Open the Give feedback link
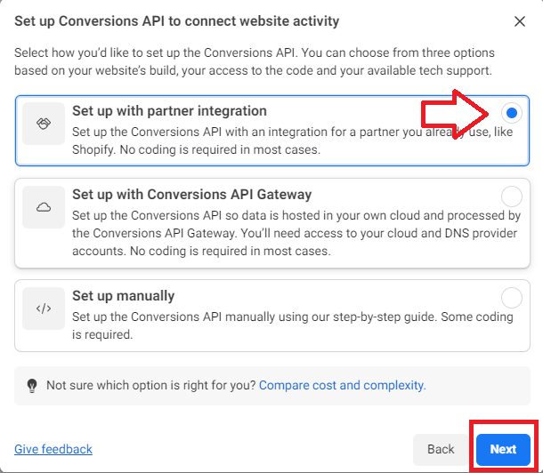The image size is (543, 473). 53,449
